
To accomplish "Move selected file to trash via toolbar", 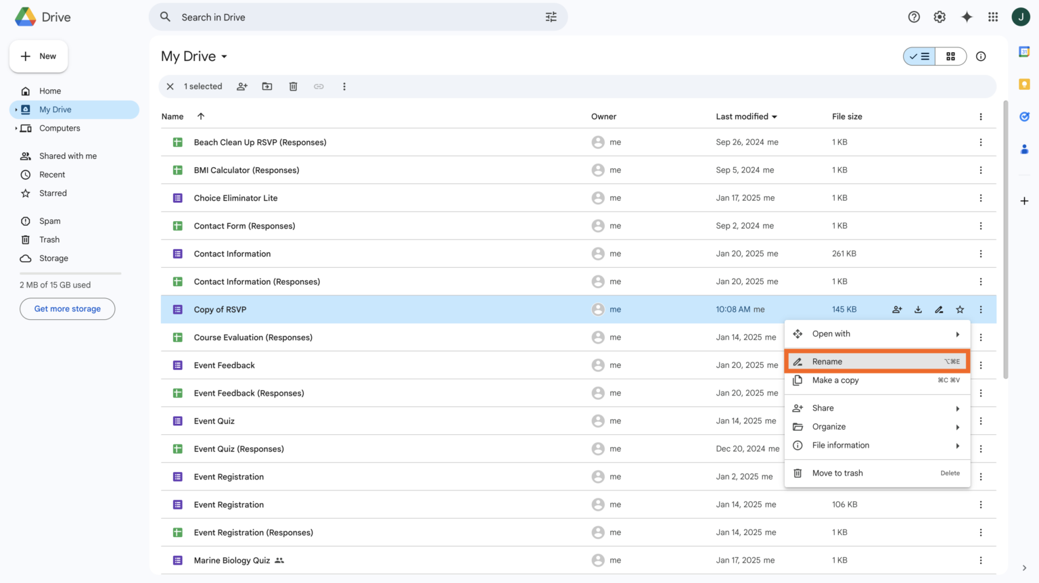I will coord(293,87).
